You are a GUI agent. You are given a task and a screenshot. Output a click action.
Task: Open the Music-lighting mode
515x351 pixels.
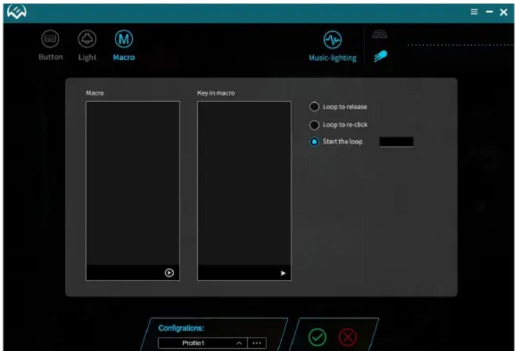333,46
